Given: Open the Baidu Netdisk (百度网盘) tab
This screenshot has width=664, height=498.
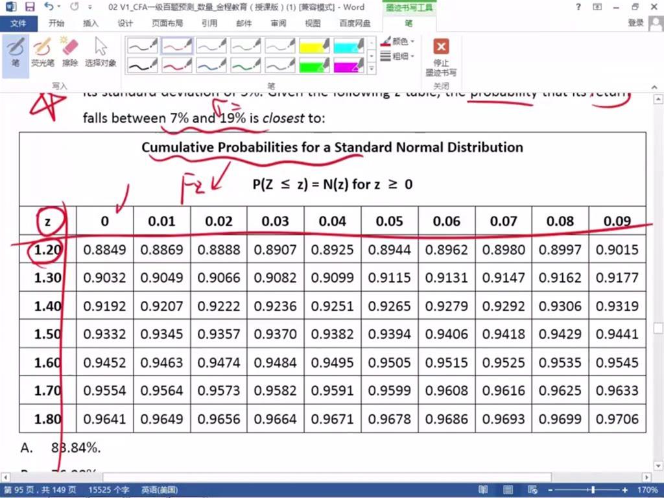Looking at the screenshot, I should pyautogui.click(x=355, y=23).
